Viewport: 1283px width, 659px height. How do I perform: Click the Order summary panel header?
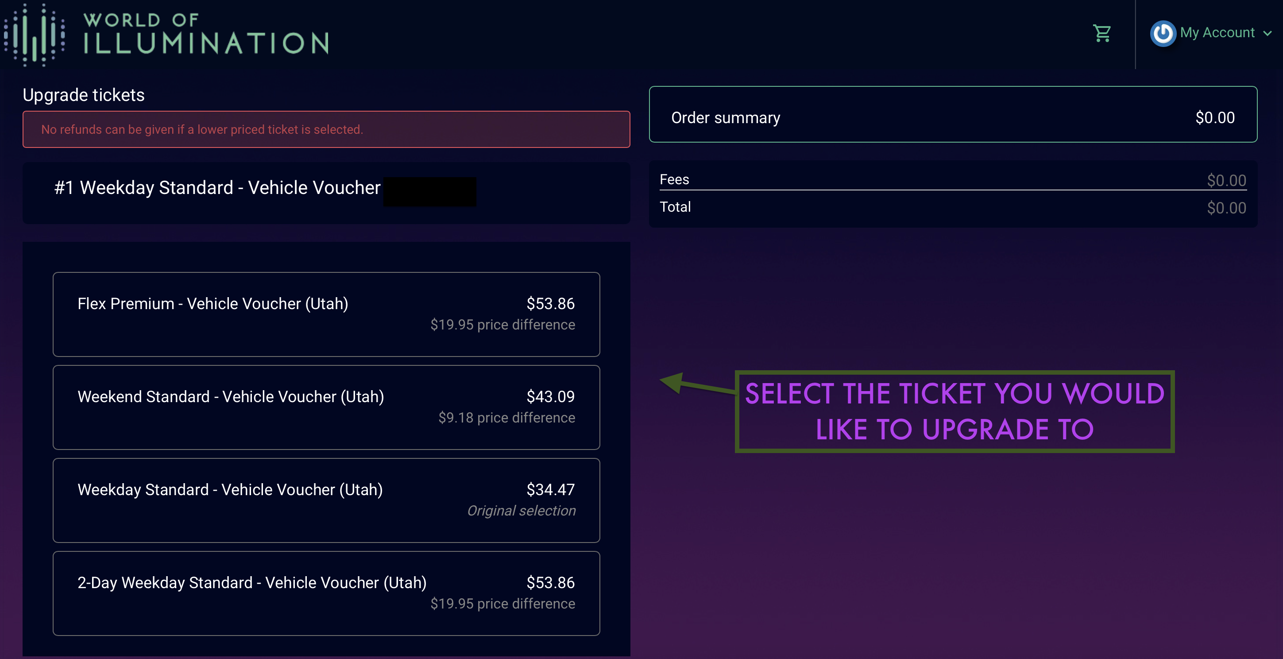tap(953, 114)
